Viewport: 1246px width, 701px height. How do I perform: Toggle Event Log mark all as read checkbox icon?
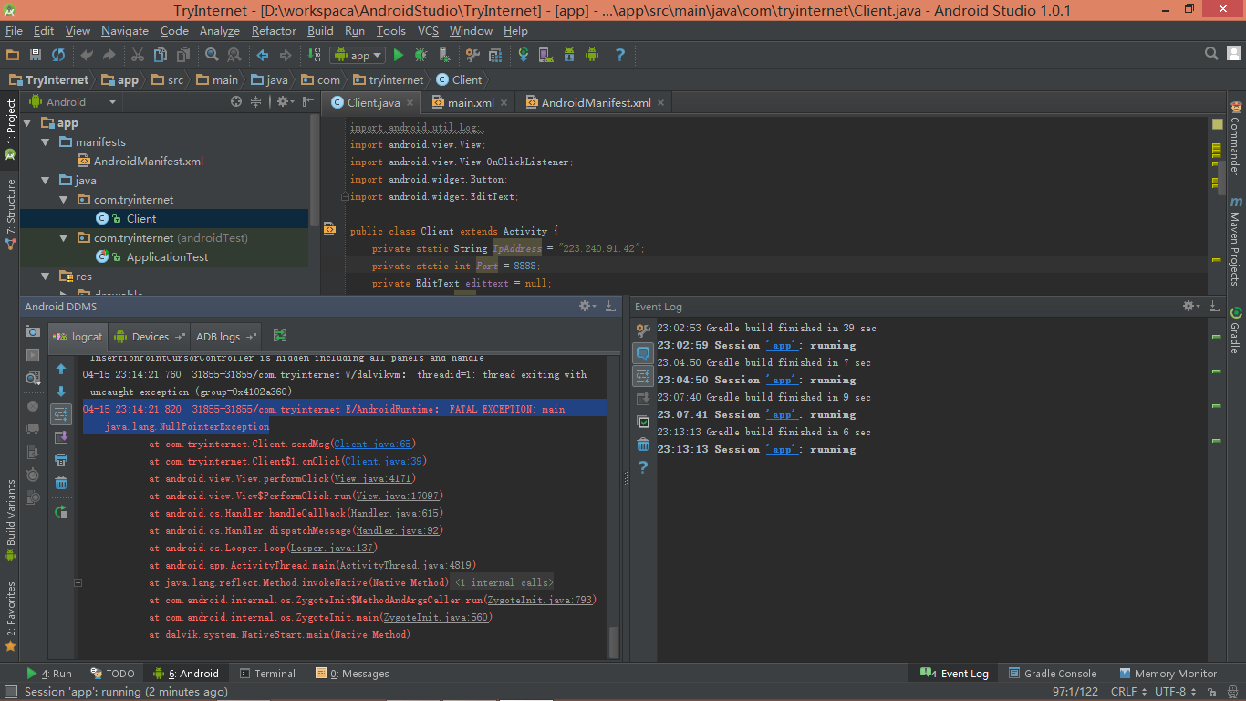pyautogui.click(x=643, y=422)
